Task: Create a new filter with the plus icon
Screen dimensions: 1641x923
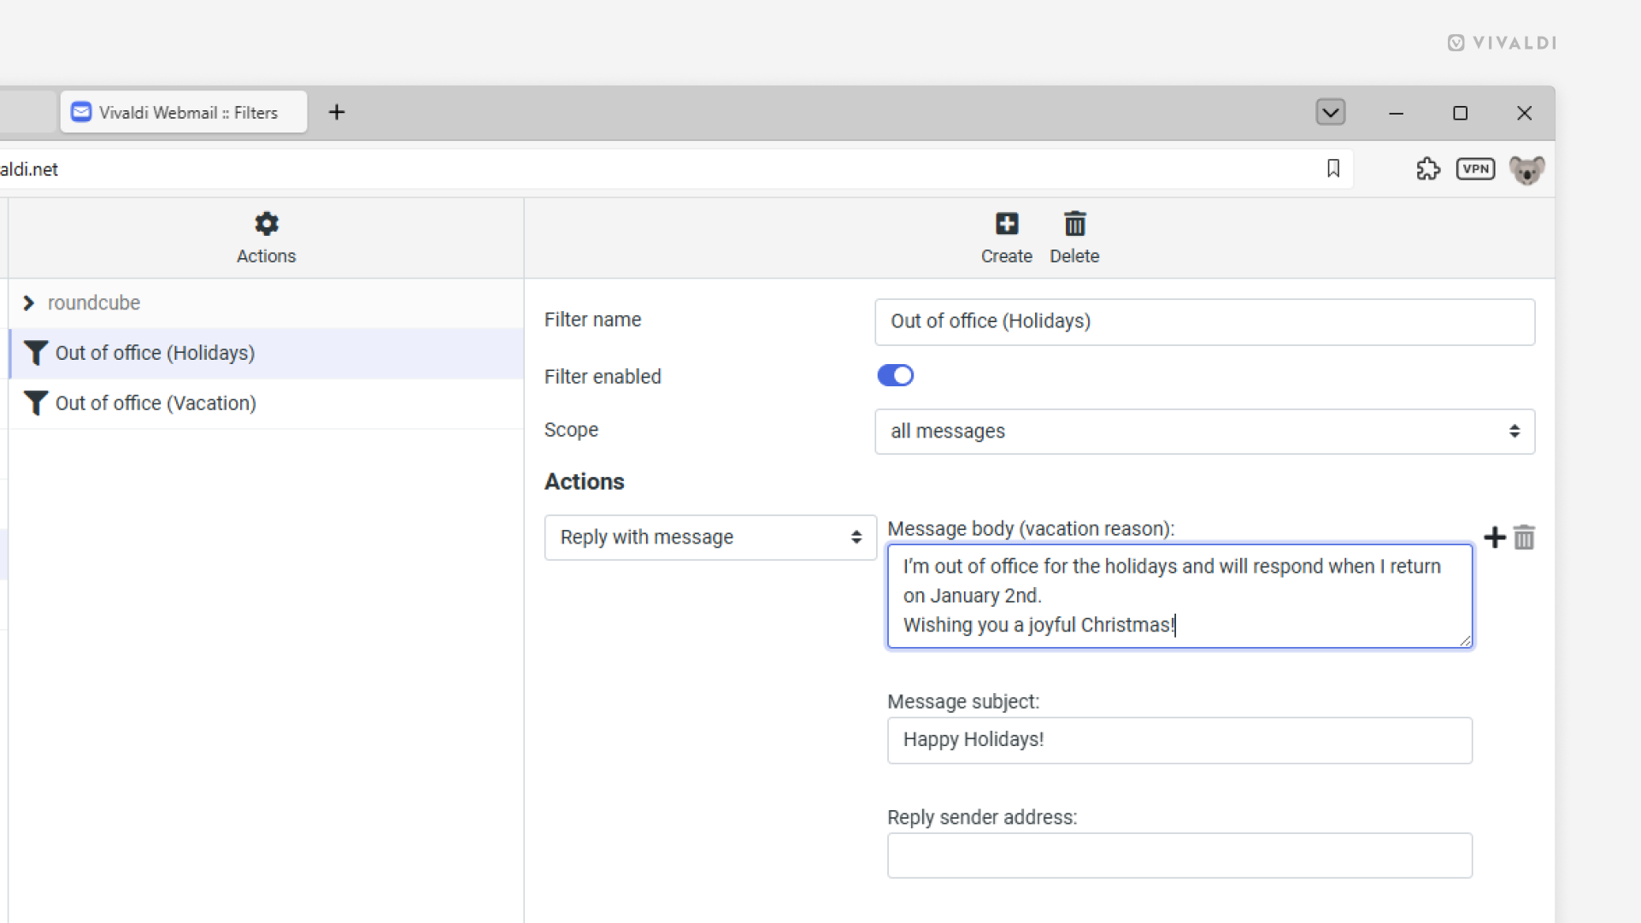Action: point(1006,237)
